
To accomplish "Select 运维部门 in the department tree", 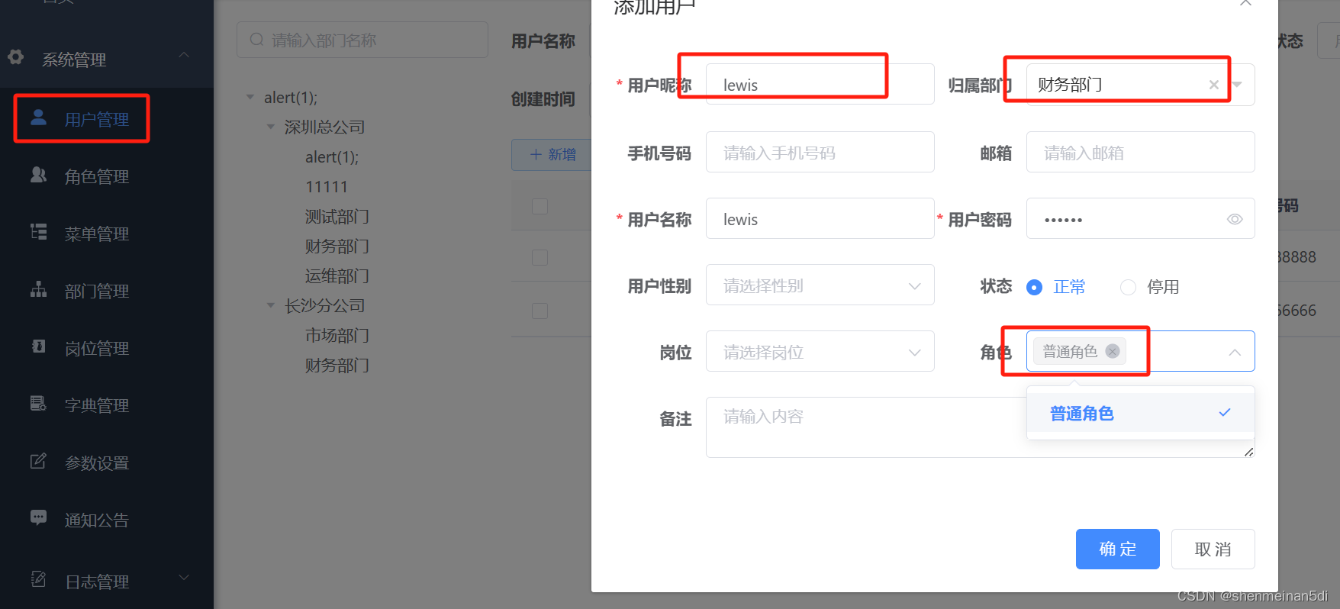I will click(337, 276).
